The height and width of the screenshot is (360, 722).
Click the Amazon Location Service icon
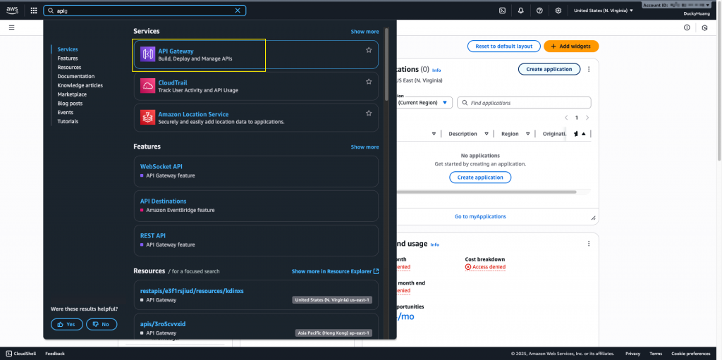[x=148, y=118]
